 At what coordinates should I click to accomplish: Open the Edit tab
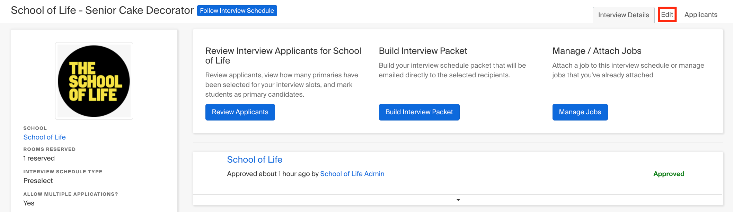pos(667,15)
